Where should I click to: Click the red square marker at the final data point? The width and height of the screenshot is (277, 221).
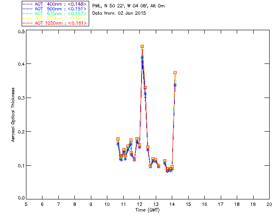tap(175, 73)
